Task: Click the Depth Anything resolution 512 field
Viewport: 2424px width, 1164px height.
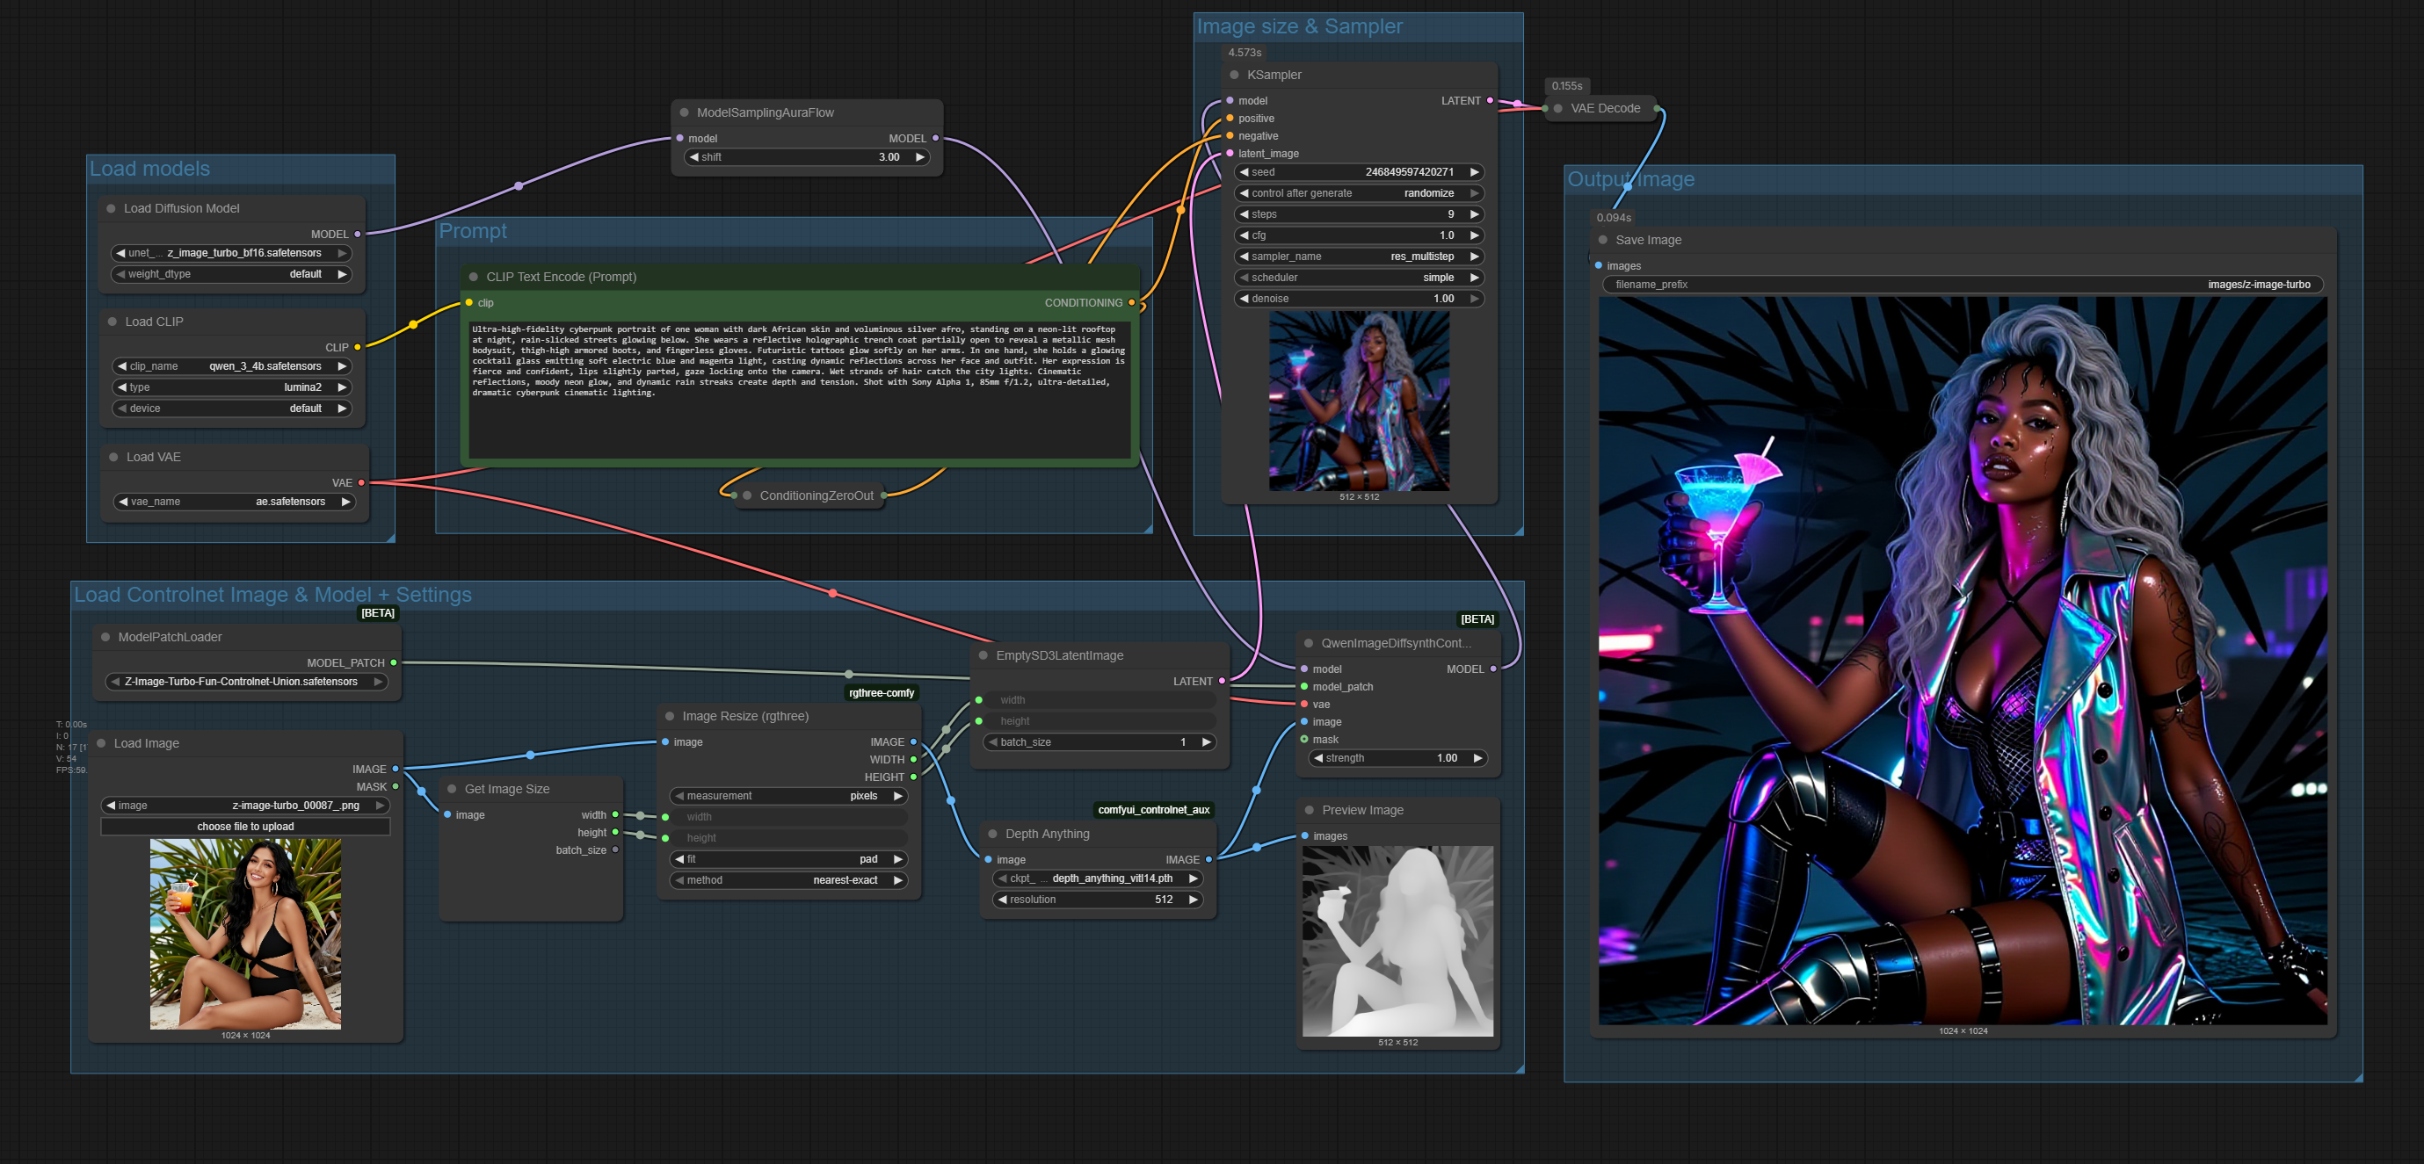Action: (1096, 900)
